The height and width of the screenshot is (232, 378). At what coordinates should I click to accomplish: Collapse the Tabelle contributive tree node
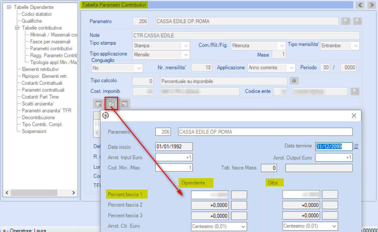17,28
